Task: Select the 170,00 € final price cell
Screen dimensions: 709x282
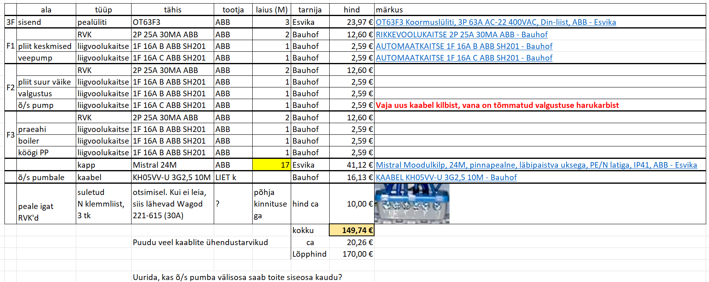Action: pyautogui.click(x=352, y=254)
